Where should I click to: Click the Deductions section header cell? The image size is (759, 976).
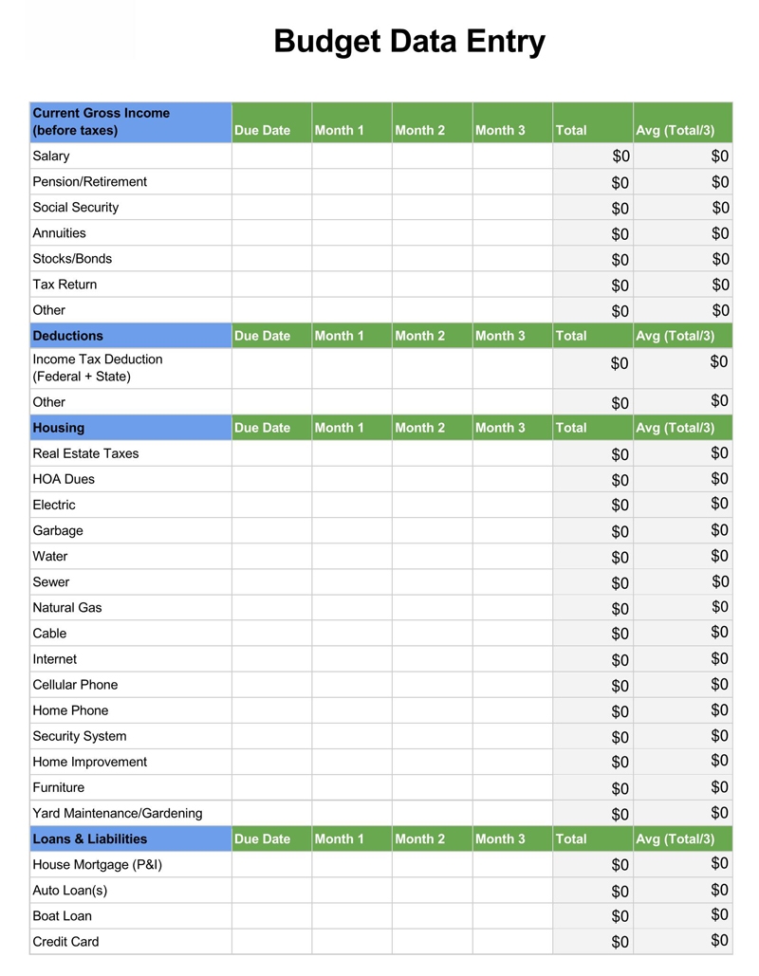coord(131,336)
